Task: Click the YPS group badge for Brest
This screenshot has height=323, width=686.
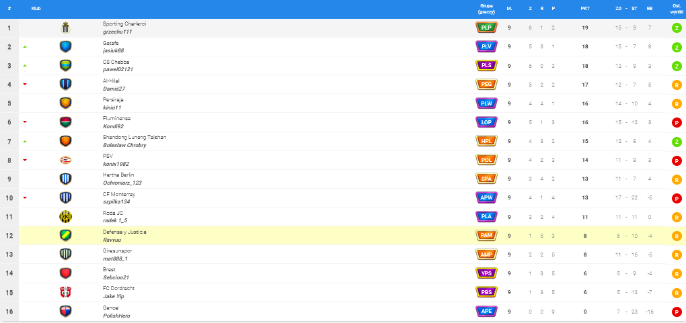Action: (x=486, y=273)
